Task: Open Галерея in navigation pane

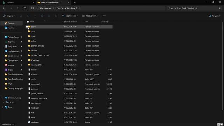Action: point(11,28)
